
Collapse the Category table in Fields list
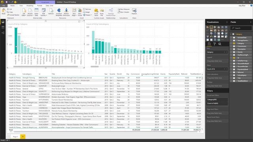point(231,34)
